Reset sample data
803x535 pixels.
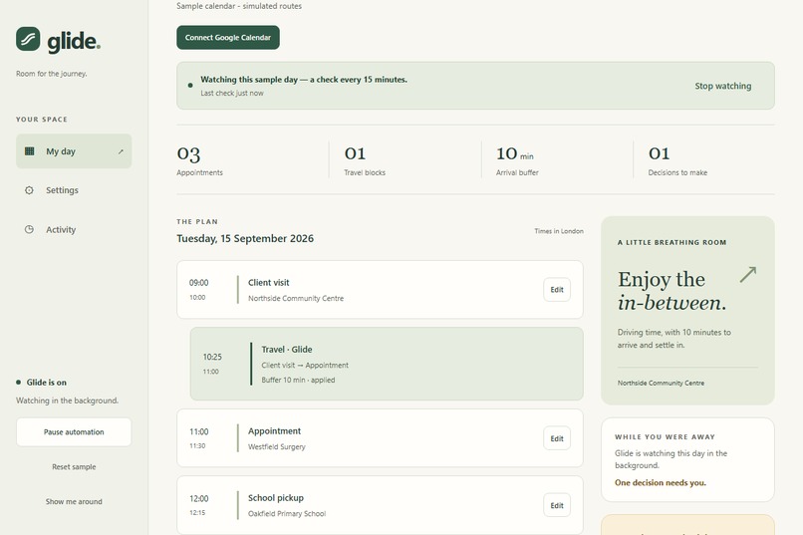coord(74,467)
